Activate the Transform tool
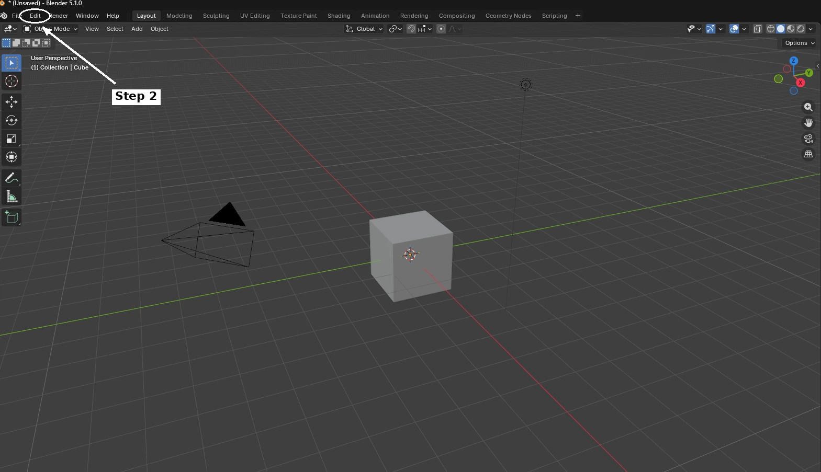The width and height of the screenshot is (821, 472). (12, 157)
